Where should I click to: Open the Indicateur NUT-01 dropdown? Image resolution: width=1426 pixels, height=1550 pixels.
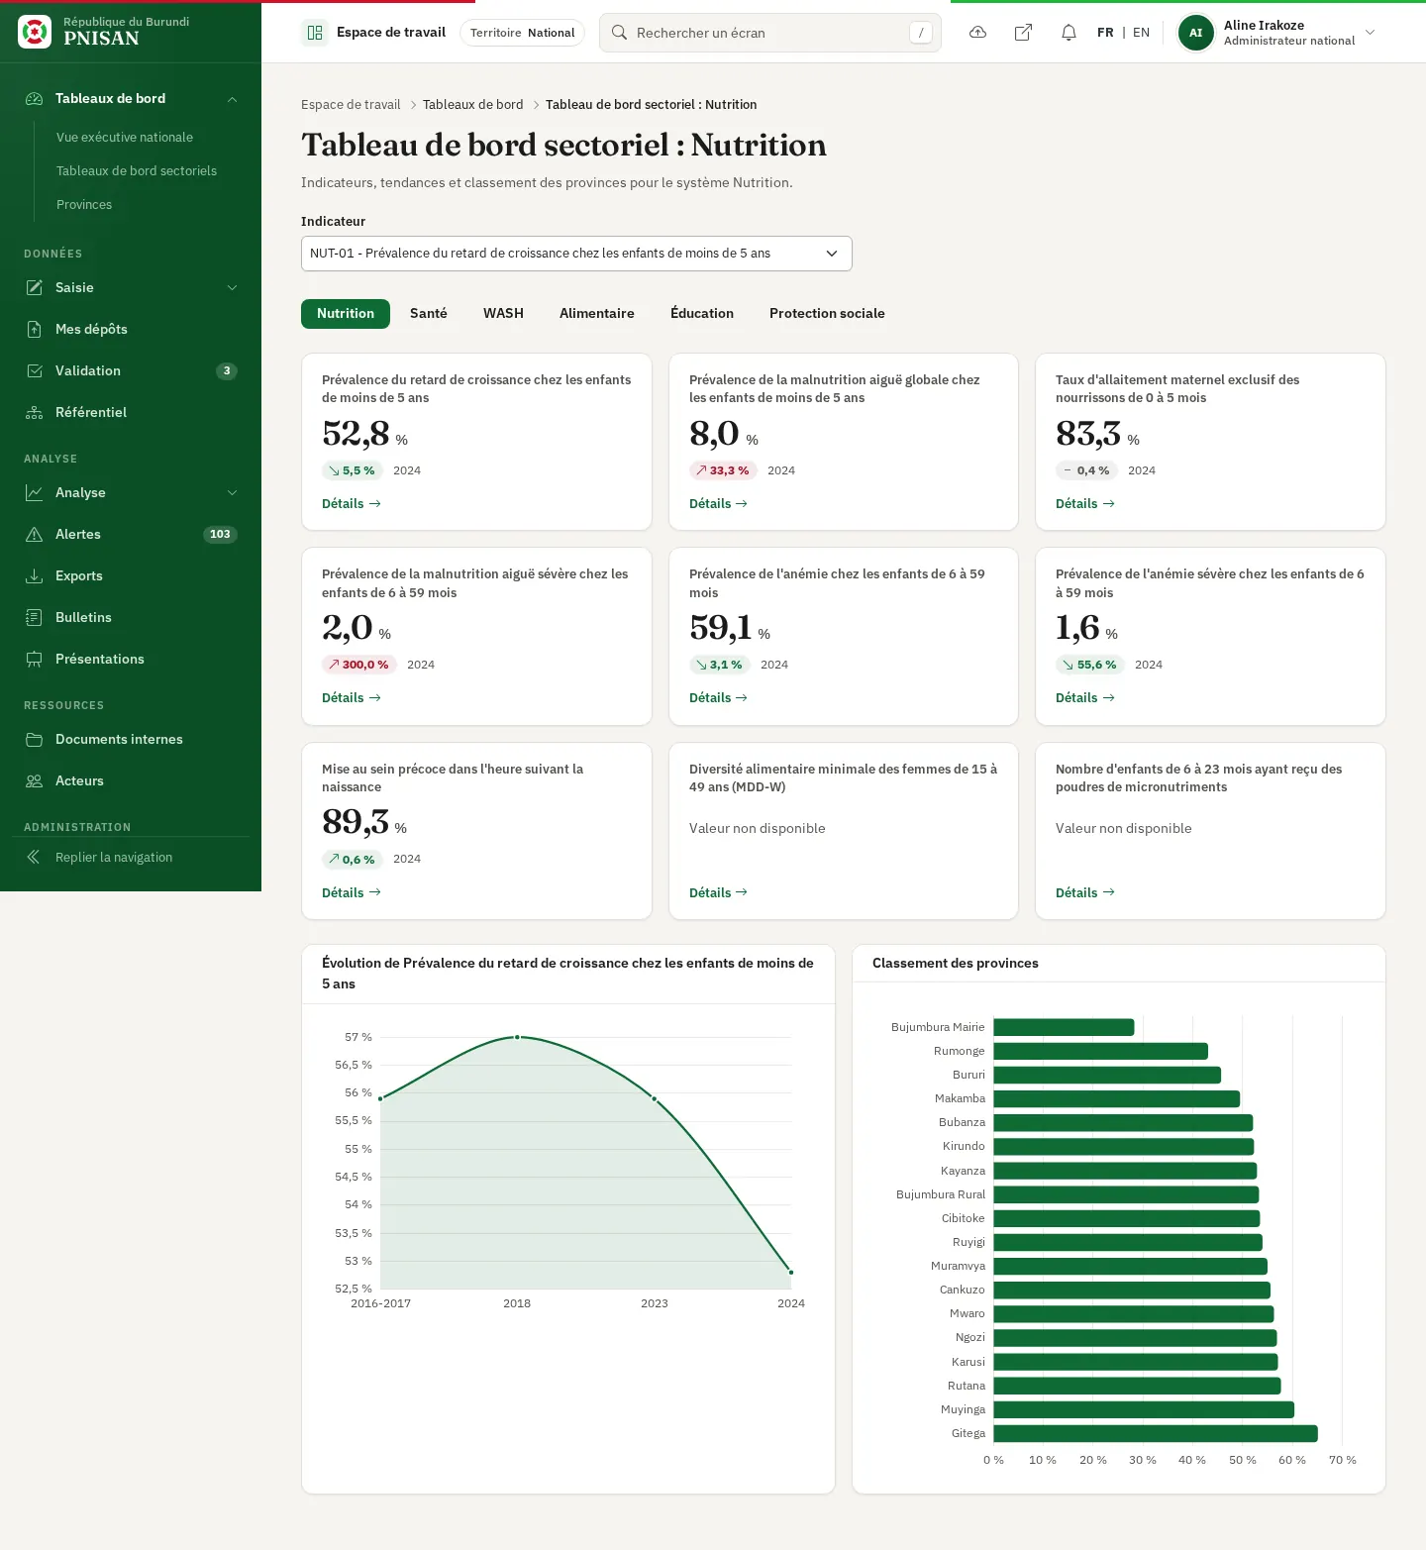tap(576, 254)
